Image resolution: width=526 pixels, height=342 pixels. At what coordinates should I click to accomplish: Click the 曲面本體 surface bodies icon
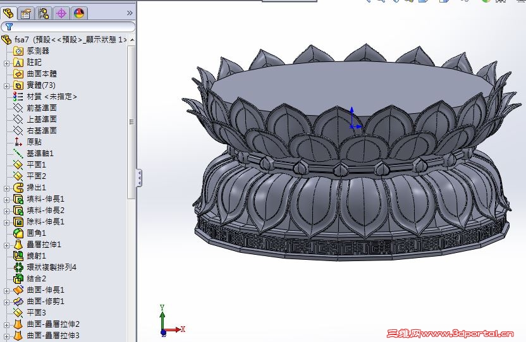coord(18,74)
